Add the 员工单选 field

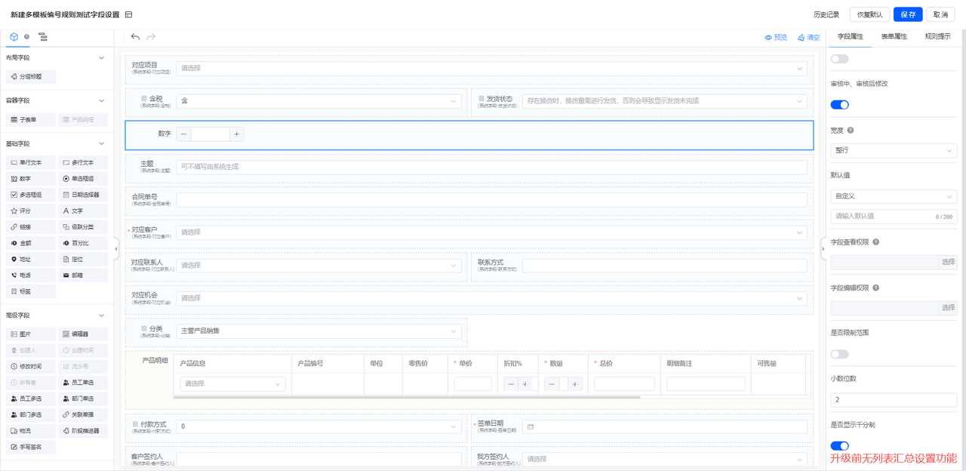83,382
